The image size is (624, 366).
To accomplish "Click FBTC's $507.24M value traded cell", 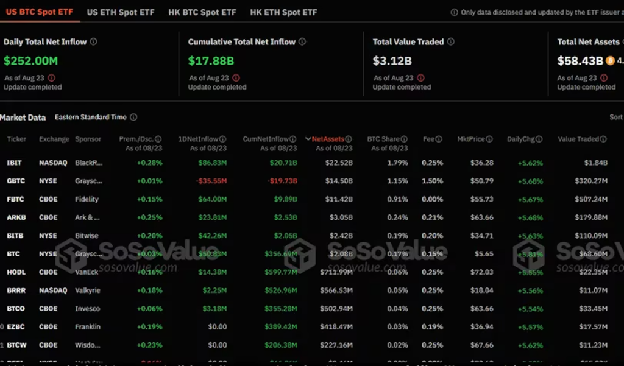I will click(x=591, y=199).
